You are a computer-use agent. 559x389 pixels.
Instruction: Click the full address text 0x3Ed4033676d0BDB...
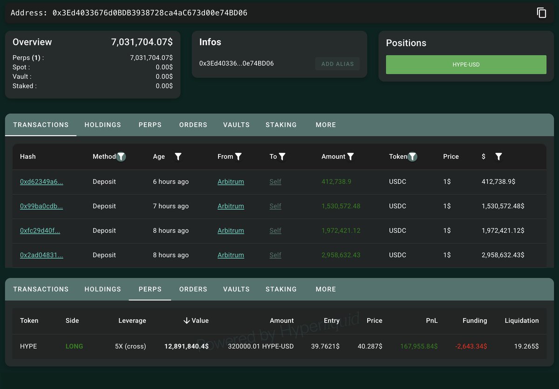150,13
